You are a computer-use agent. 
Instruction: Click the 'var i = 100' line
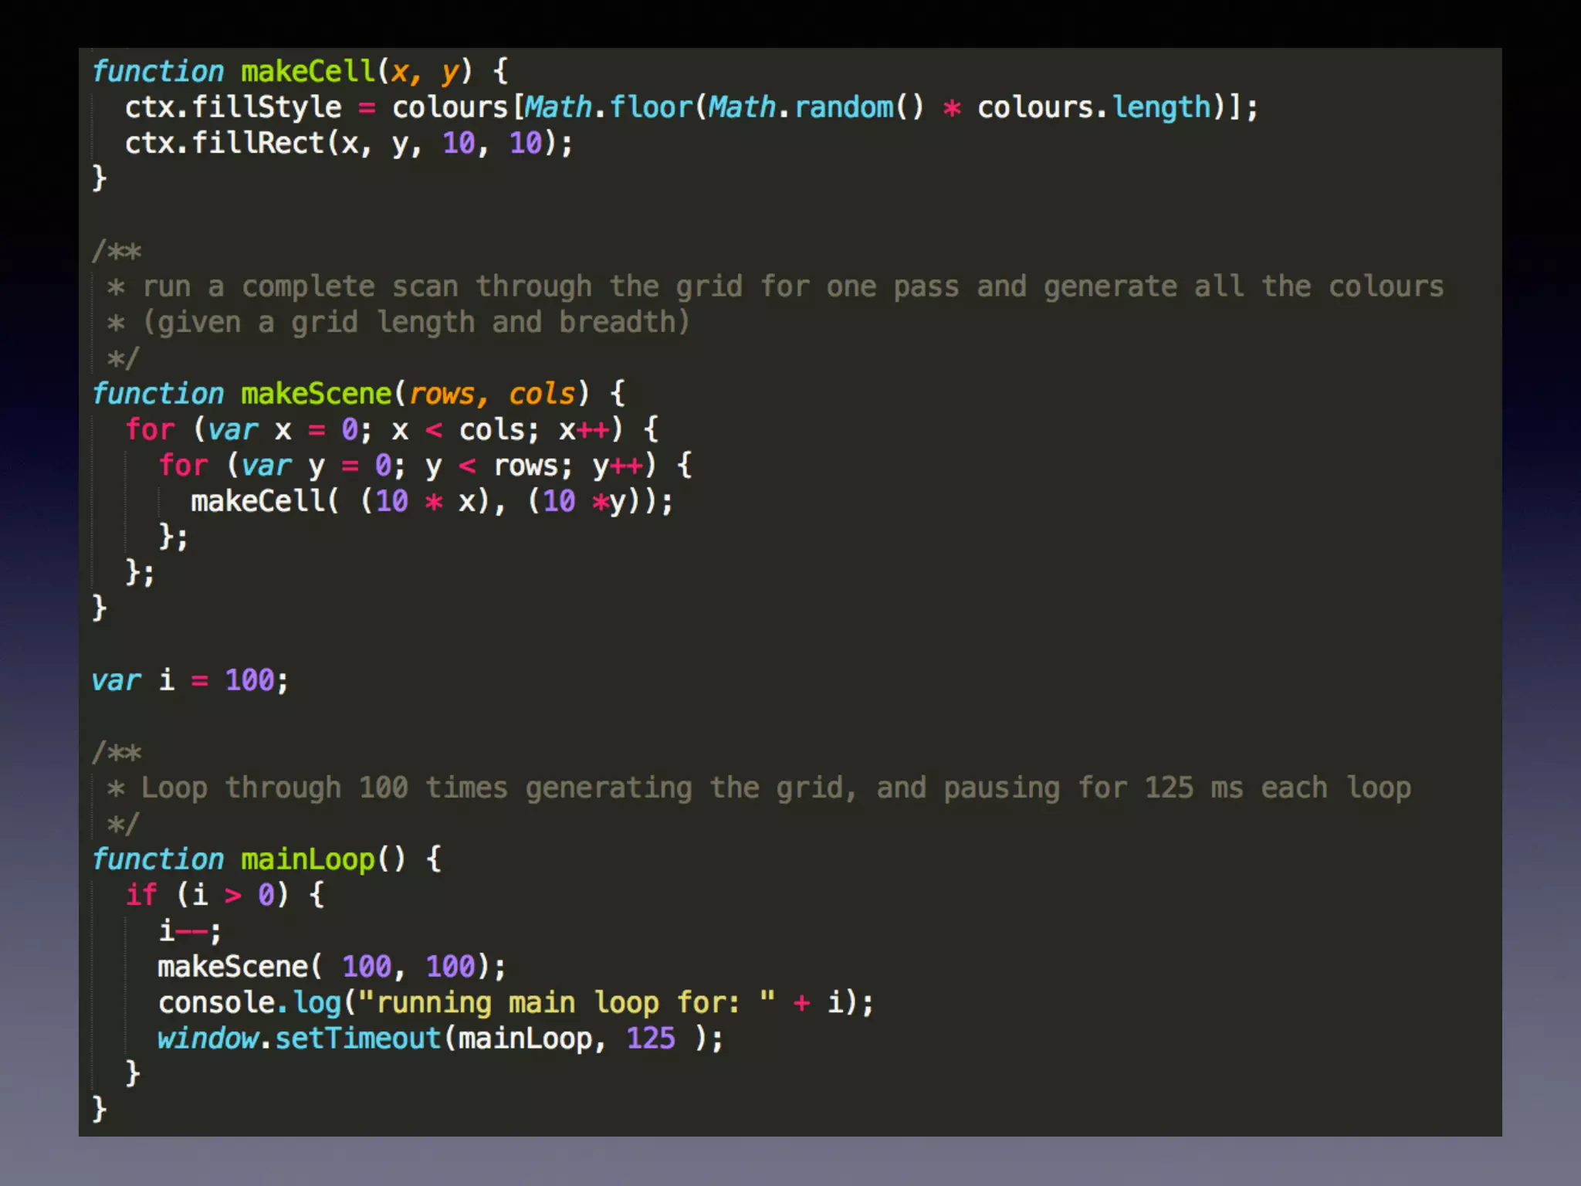(x=190, y=681)
